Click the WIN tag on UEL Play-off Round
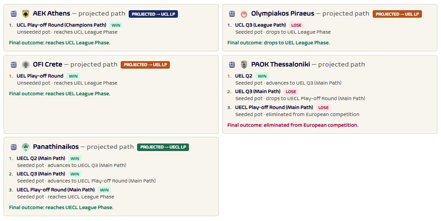Viewport: 441px width, 221px height. click(x=73, y=76)
